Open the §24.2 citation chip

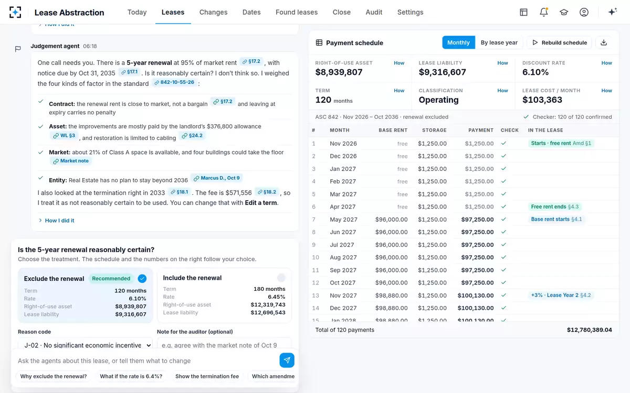[192, 136]
